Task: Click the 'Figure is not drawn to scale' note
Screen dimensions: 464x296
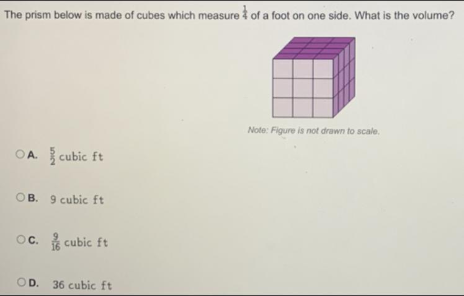Action: coord(314,130)
